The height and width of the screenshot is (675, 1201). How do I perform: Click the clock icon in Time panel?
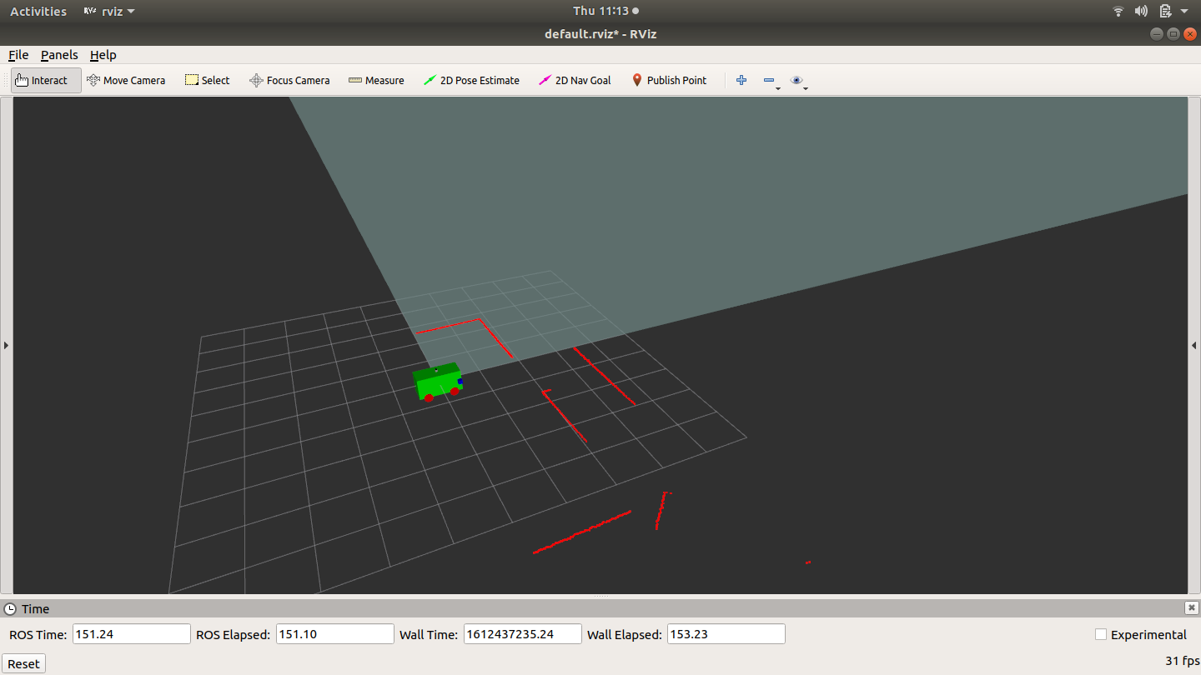click(10, 608)
